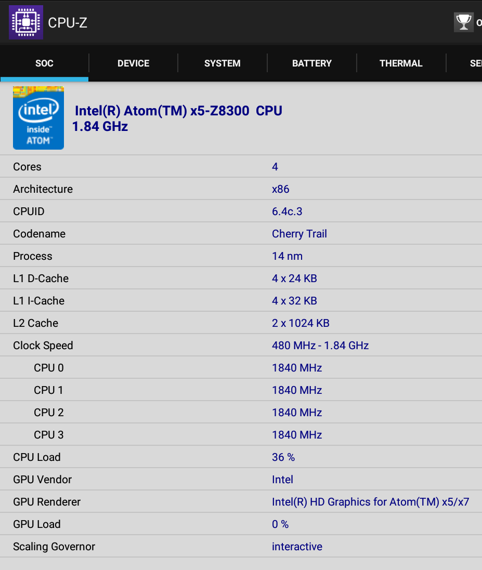This screenshot has width=482, height=570.
Task: Click the Intel(R) HD Graphics renderer value
Action: 370,502
